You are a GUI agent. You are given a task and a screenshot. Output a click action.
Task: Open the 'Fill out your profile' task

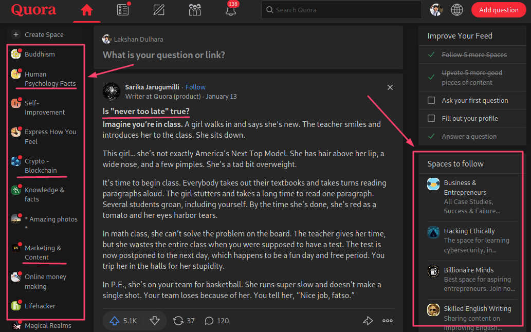click(x=470, y=118)
